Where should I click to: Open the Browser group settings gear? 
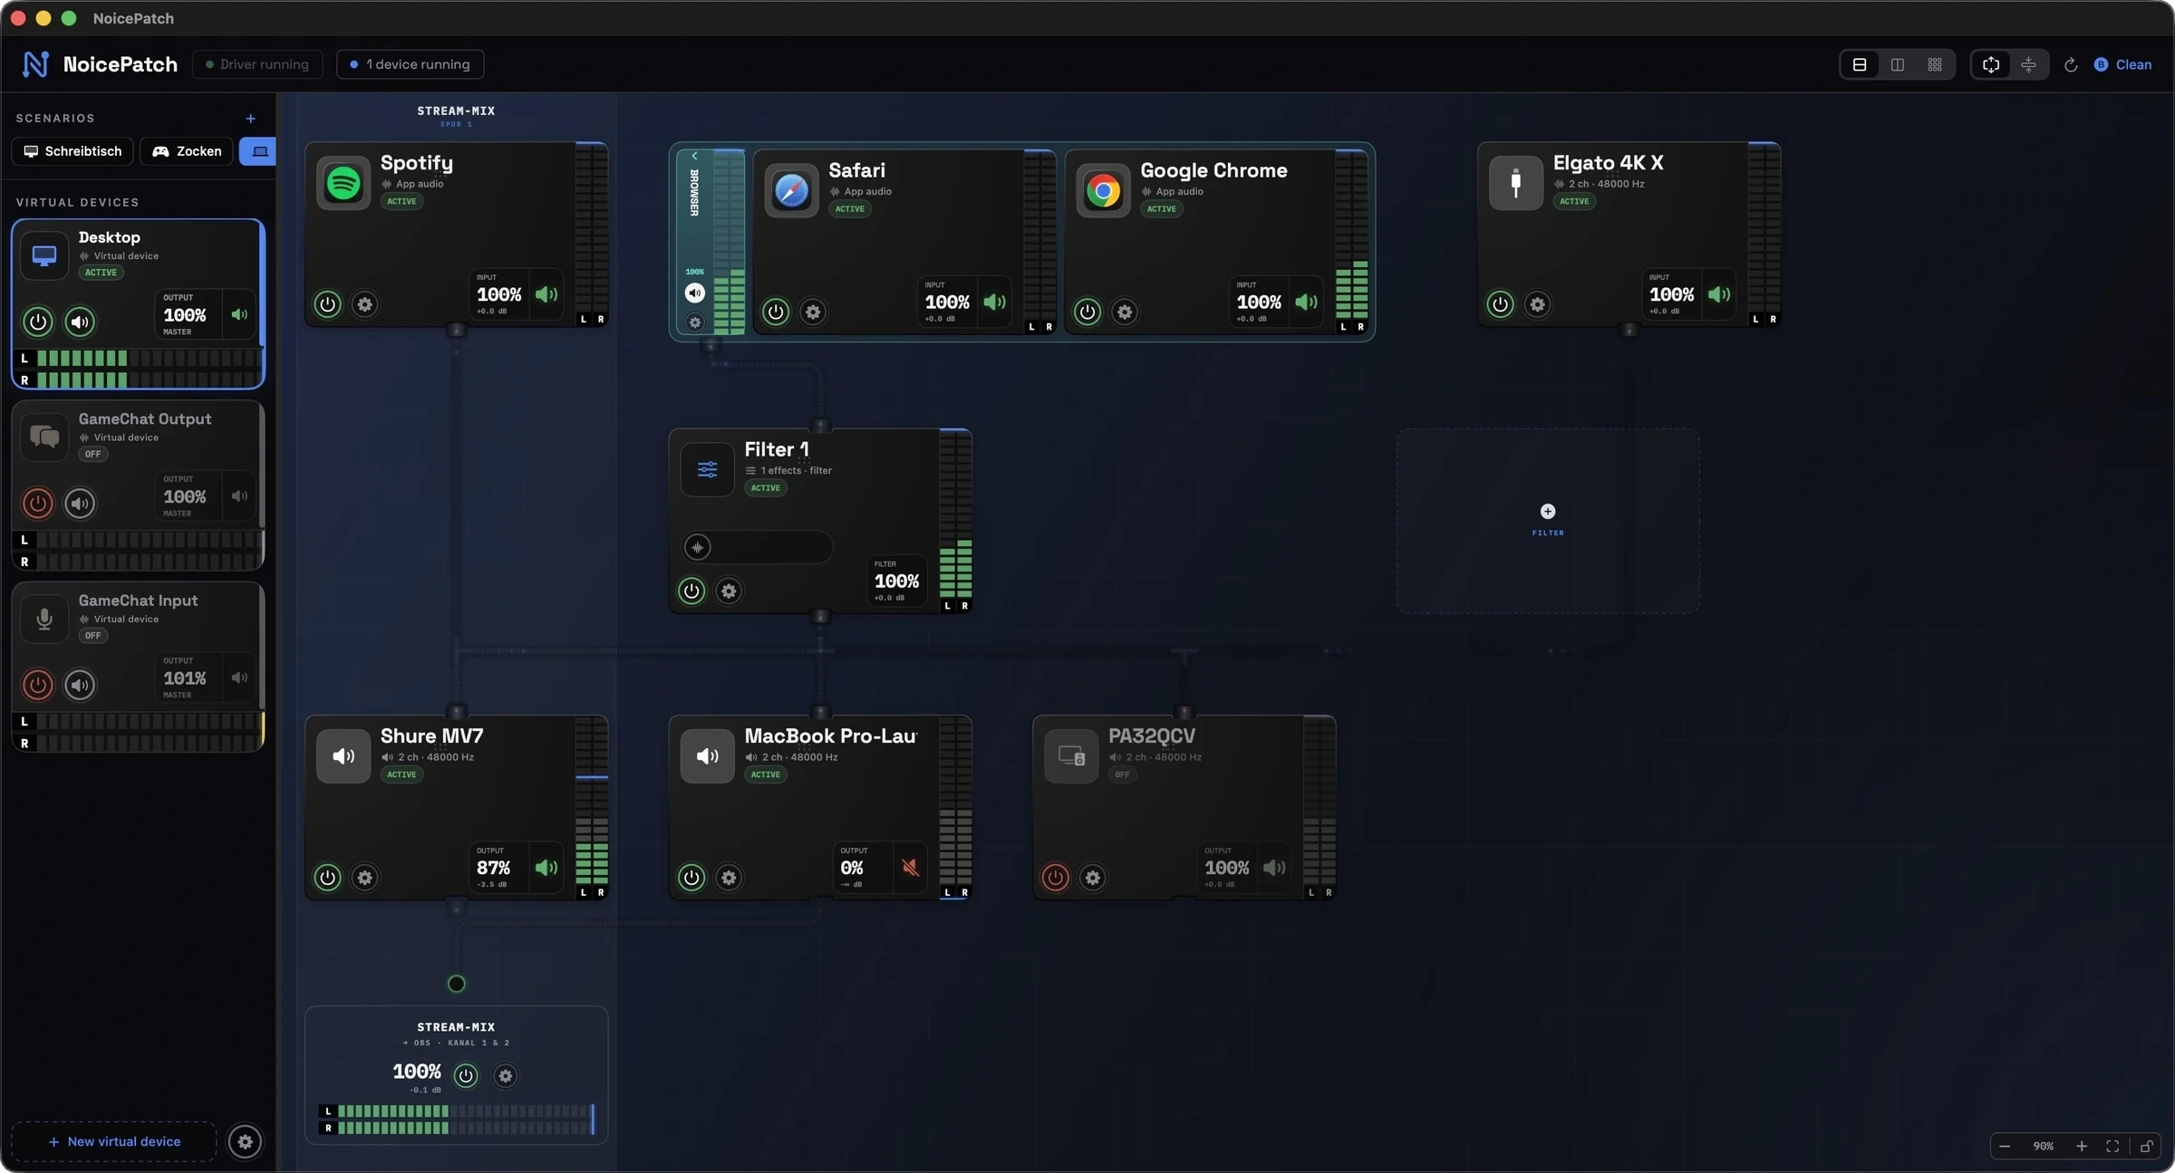(x=695, y=322)
